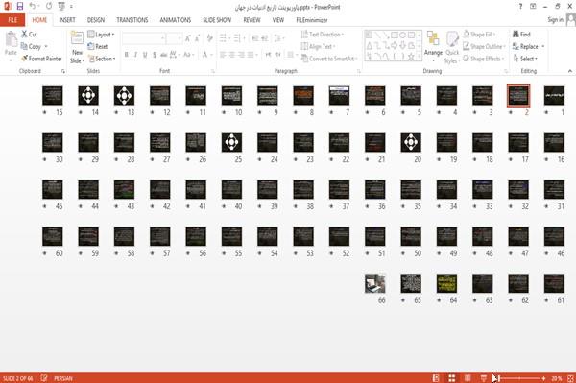576x383 pixels.
Task: Toggle Bold formatting
Action: click(127, 55)
